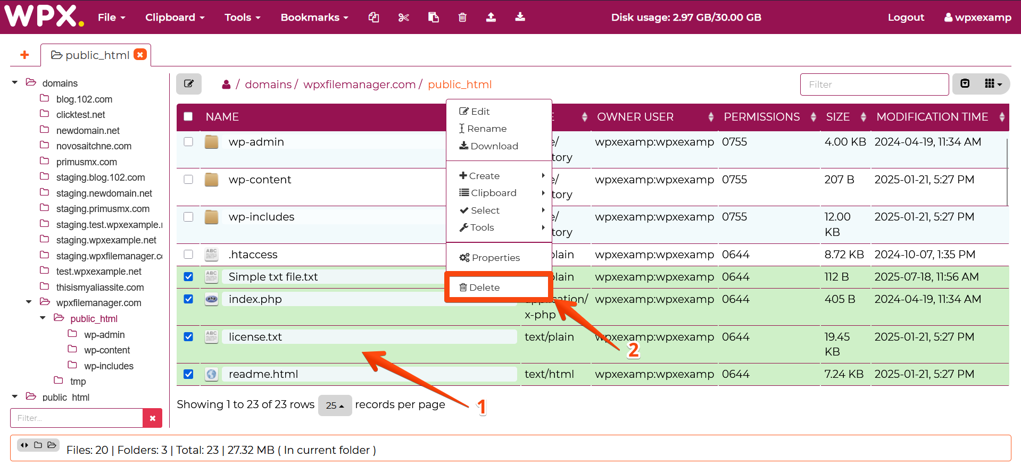Viewport: 1021px width, 465px height.
Task: Toggle the select-all checkbox in header
Action: click(188, 116)
